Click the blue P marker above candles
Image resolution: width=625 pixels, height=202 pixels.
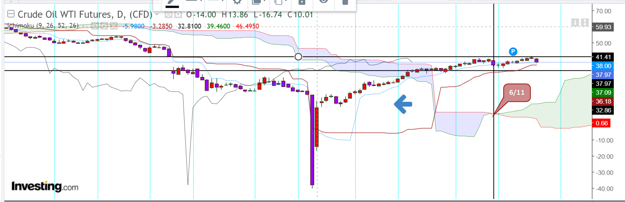[x=513, y=51]
